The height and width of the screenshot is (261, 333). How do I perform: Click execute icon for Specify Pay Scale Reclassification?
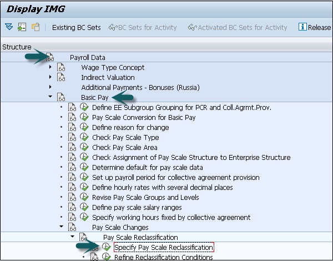(x=106, y=247)
